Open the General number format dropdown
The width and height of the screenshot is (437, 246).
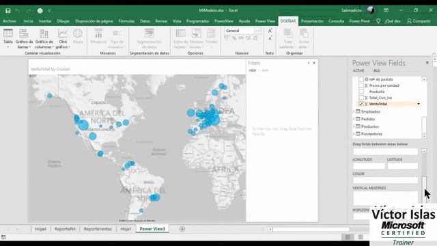(x=258, y=31)
